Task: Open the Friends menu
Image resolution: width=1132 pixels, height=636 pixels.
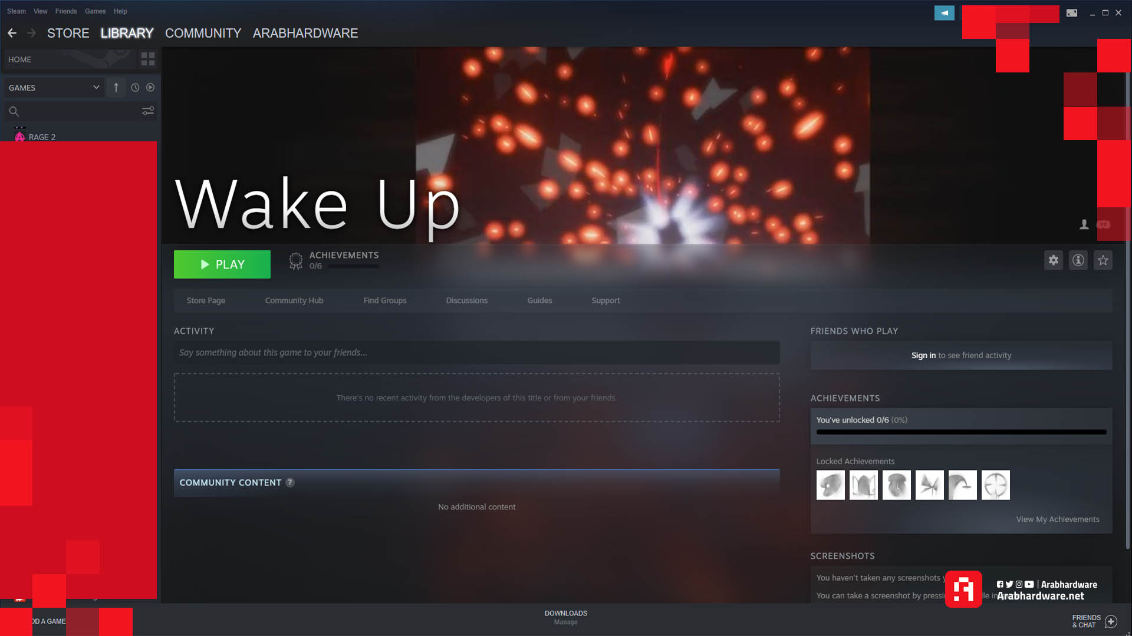Action: 66,11
